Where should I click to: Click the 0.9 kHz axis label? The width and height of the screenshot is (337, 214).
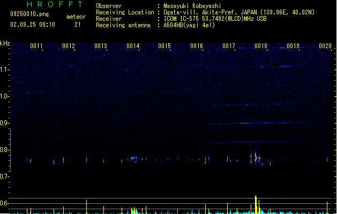pyautogui.click(x=4, y=123)
